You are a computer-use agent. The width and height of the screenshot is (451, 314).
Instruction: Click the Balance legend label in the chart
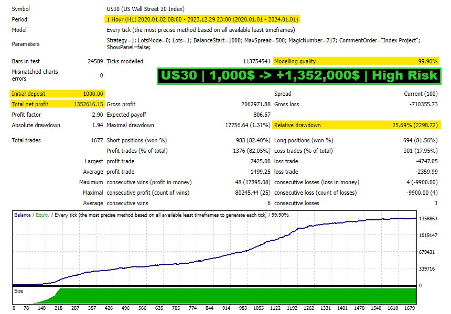[23, 215]
